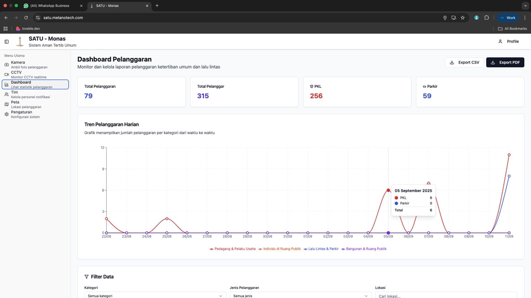Toggle Bangunan & Ruang Publik legend series

pyautogui.click(x=364, y=249)
